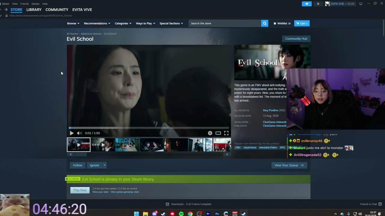Open Discord from the taskbar
385x216 pixels.
(154, 214)
